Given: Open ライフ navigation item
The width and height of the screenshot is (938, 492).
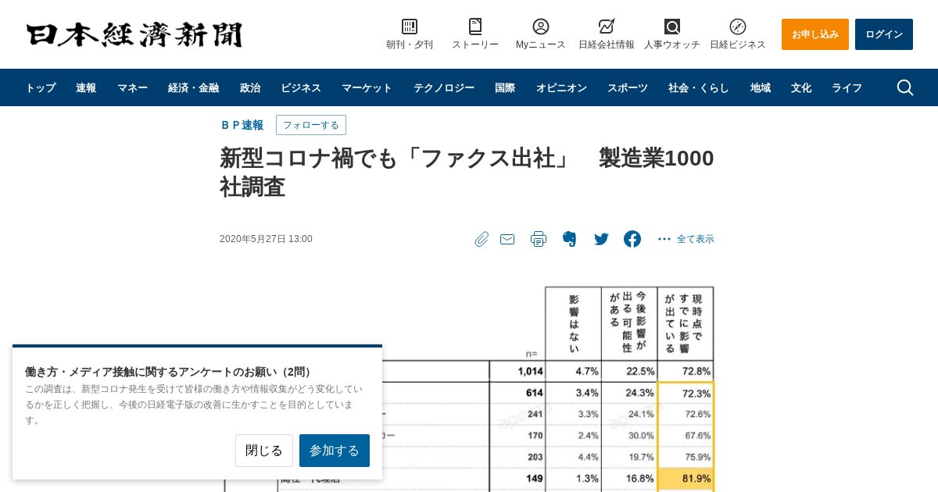Looking at the screenshot, I should pyautogui.click(x=847, y=87).
